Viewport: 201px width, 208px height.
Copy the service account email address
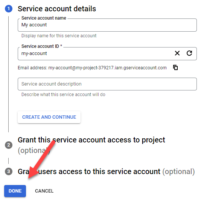(175, 67)
